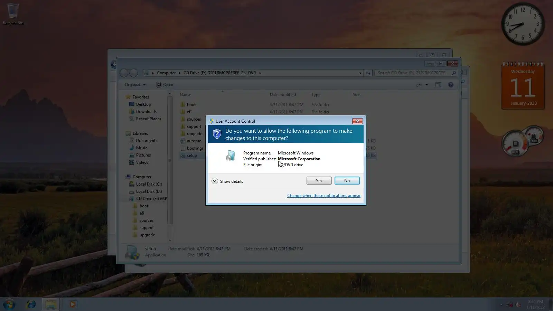553x311 pixels.
Task: Select the setup application in the file list
Action: click(x=188, y=155)
